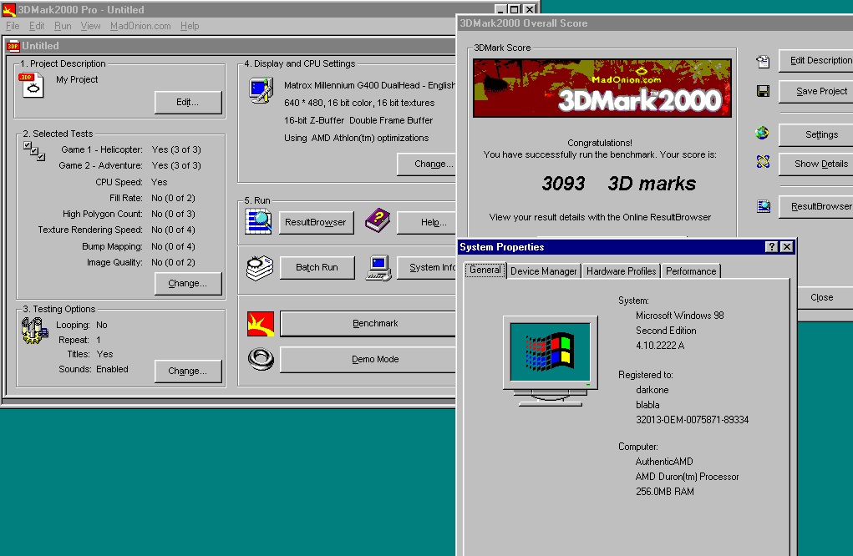853x556 pixels.
Task: Click the Help... button
Action: (x=427, y=222)
